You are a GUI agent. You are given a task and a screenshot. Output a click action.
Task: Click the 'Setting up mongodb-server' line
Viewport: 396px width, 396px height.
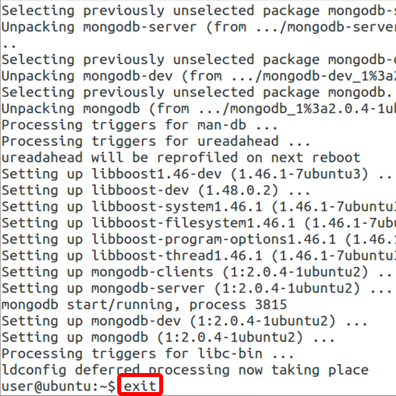click(196, 288)
